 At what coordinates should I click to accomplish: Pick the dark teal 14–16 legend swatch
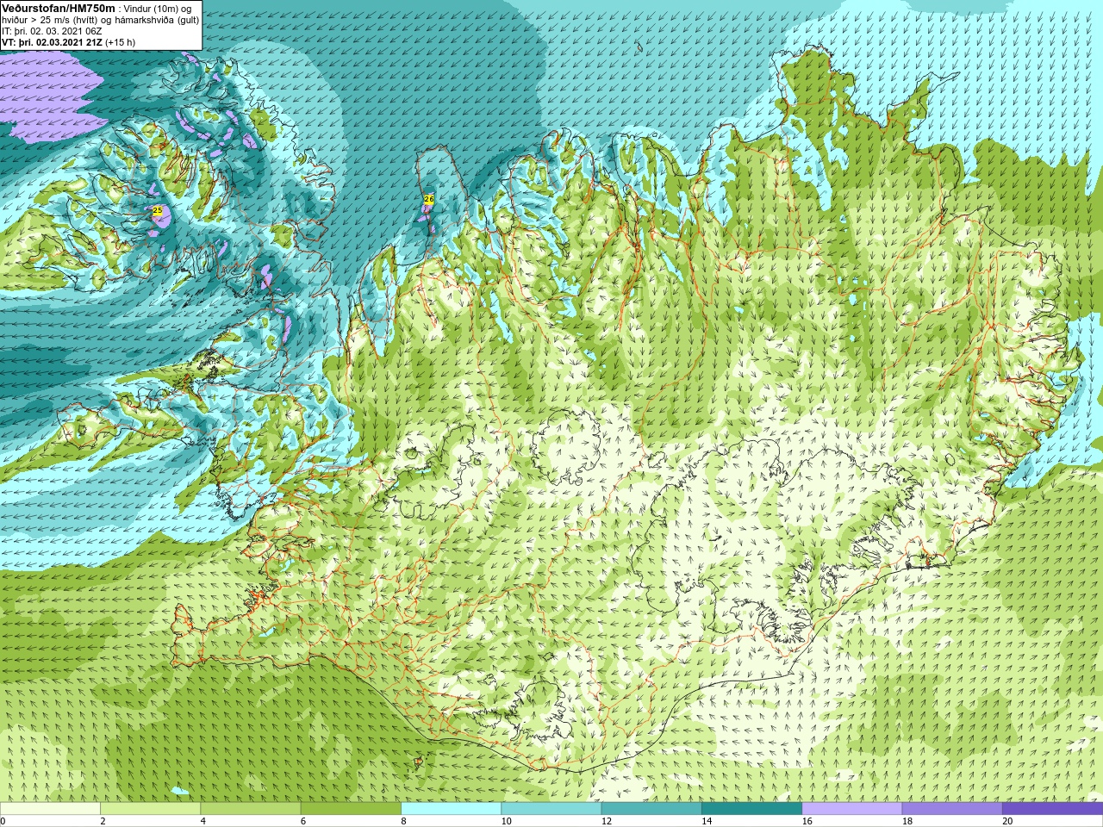pos(751,809)
